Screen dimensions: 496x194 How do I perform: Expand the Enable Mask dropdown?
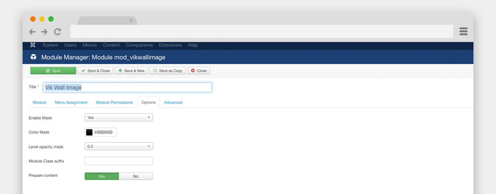pyautogui.click(x=119, y=117)
